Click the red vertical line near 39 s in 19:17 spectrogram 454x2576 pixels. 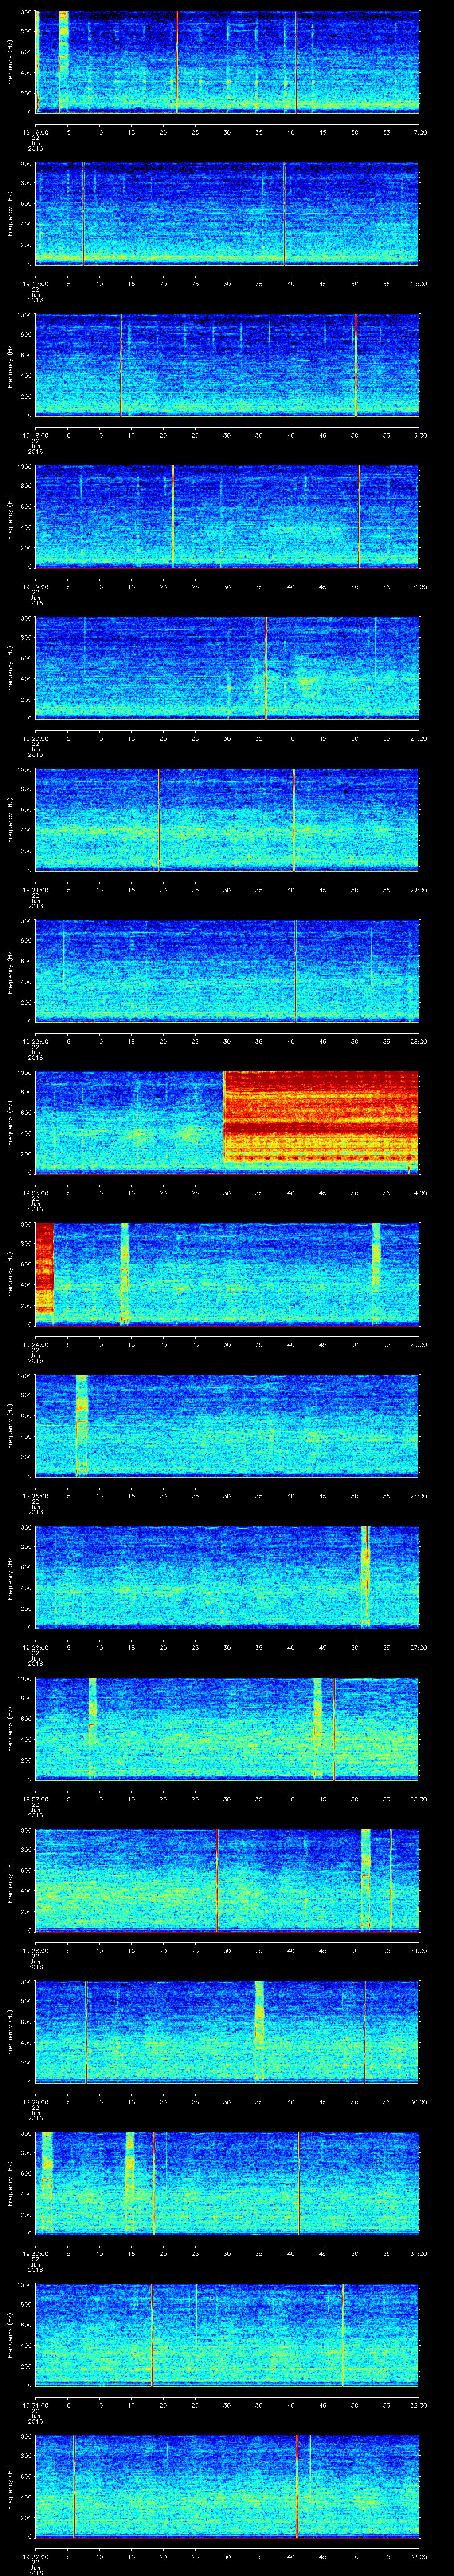coord(284,213)
